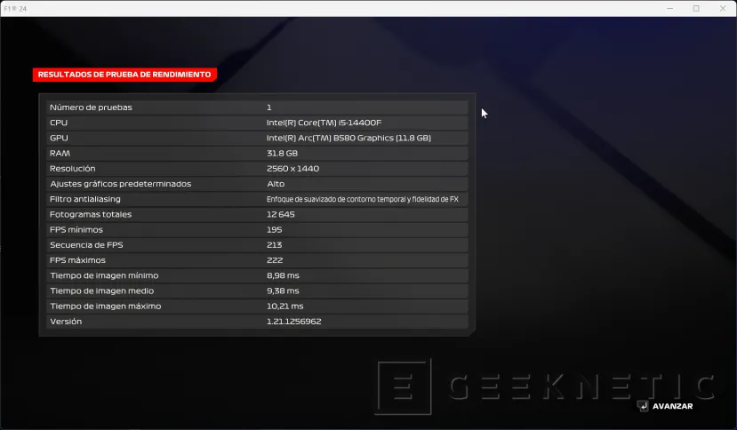This screenshot has height=430, width=737.
Task: Click the FPS mínimos value 195
Action: pyautogui.click(x=275, y=230)
